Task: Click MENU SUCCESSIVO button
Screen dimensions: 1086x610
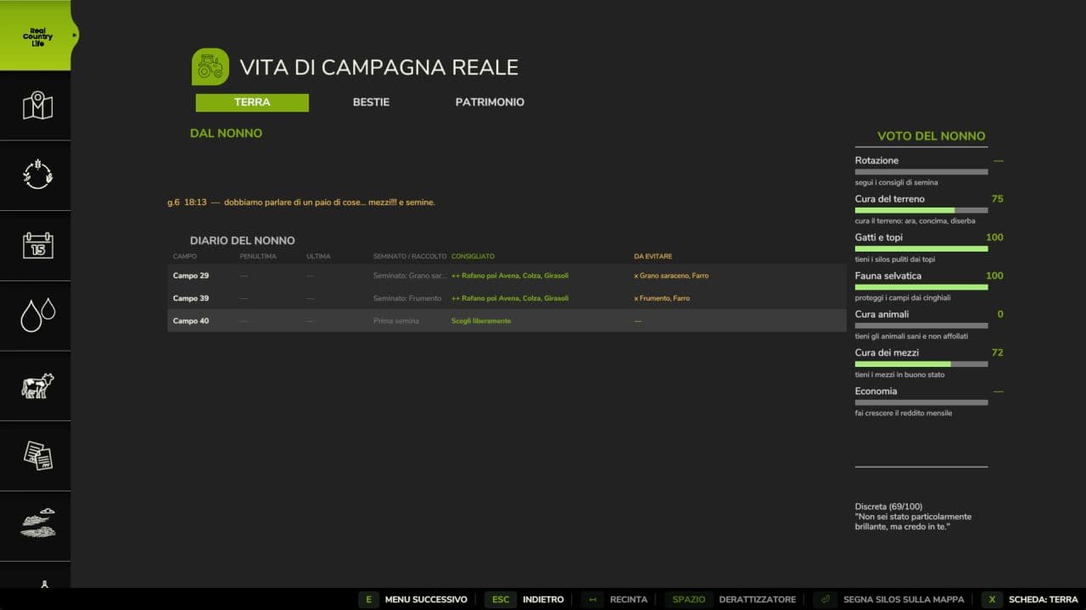Action: pos(426,600)
